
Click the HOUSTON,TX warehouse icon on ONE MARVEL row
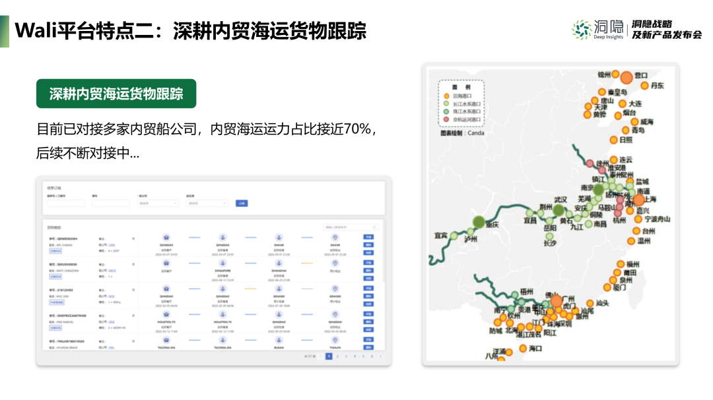[x=166, y=315]
